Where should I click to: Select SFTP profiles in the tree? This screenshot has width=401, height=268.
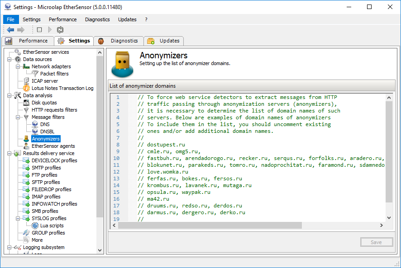click(x=46, y=182)
